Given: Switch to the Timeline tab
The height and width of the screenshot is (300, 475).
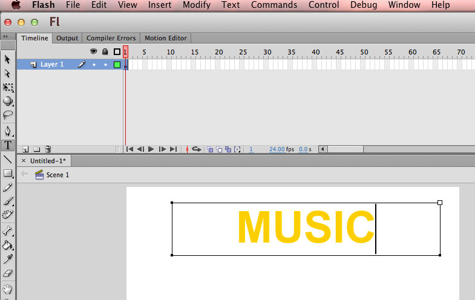Looking at the screenshot, I should [x=34, y=38].
